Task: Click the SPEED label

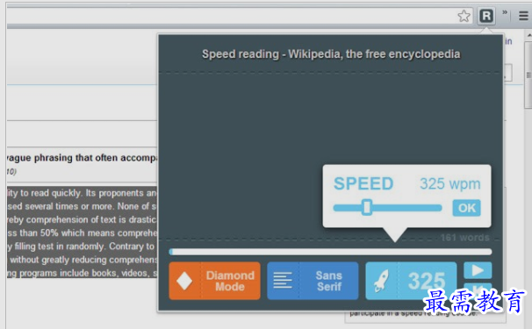Action: 363,183
